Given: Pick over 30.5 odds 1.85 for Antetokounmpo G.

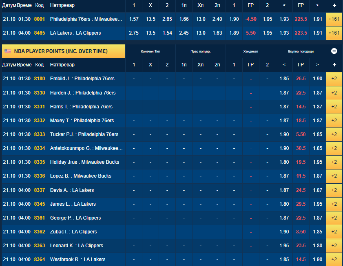Looking at the screenshot, I should tap(317, 148).
